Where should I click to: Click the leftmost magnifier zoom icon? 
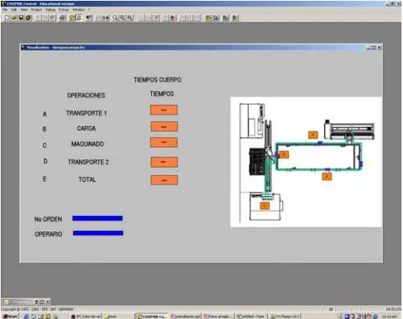(x=115, y=18)
